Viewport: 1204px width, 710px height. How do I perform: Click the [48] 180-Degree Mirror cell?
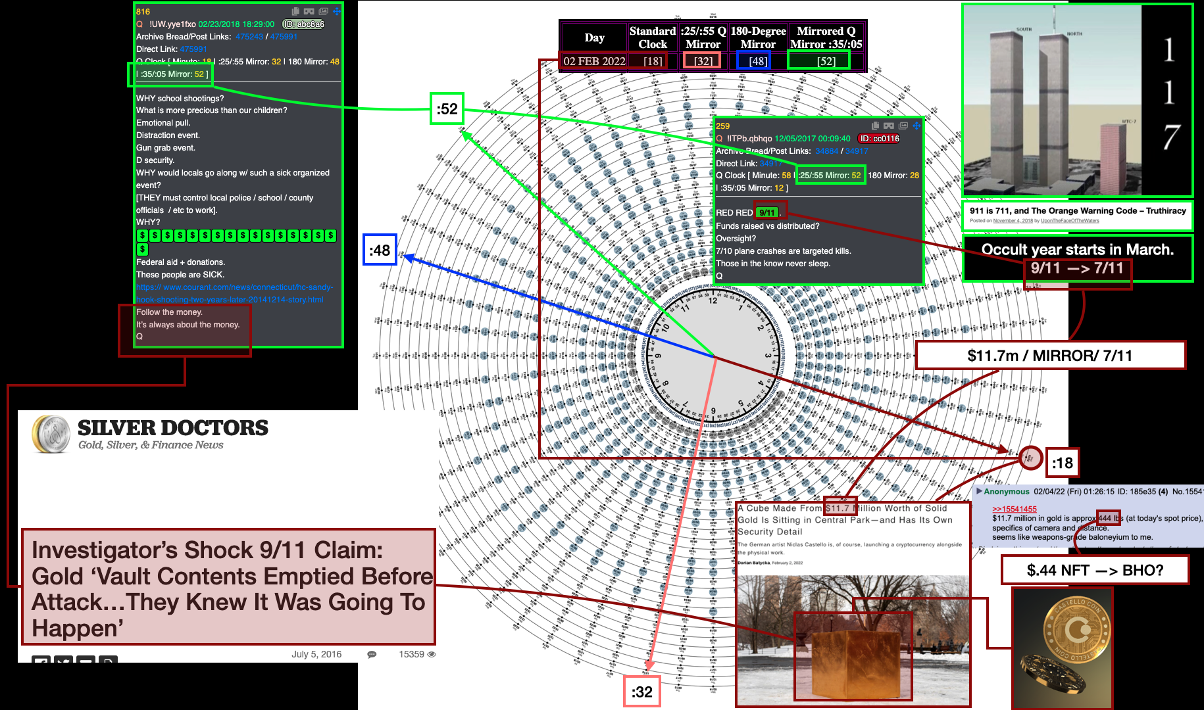[758, 61]
